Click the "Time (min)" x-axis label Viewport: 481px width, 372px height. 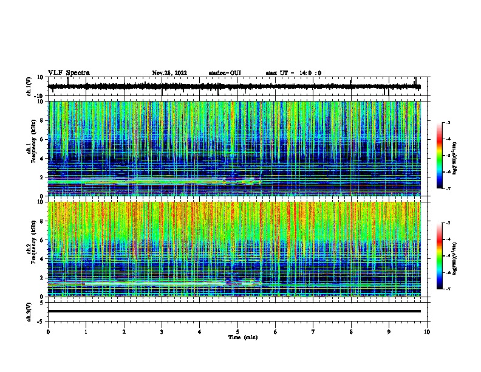(243, 337)
